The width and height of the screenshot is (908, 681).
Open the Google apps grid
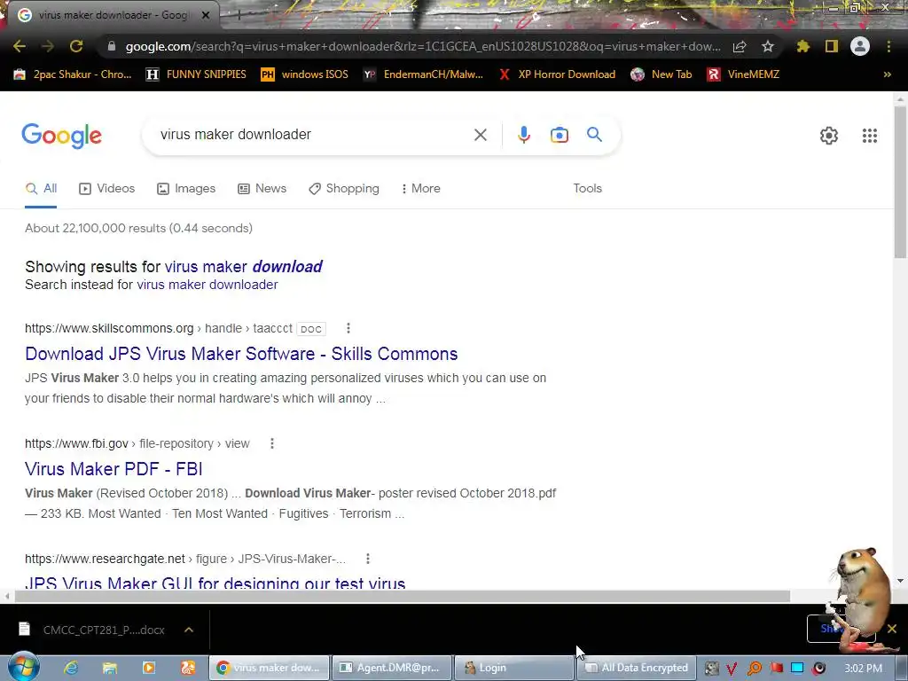[x=870, y=136]
